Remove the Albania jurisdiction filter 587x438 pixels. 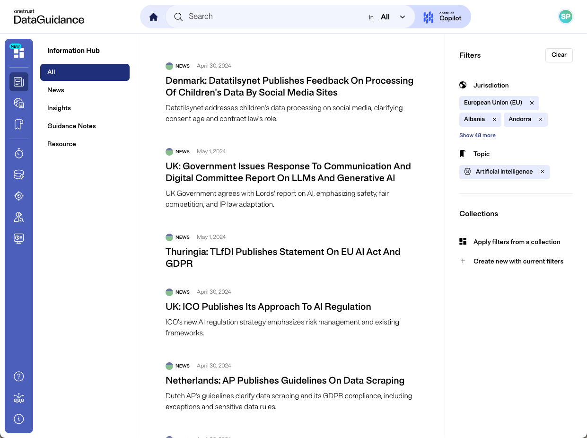pos(494,120)
